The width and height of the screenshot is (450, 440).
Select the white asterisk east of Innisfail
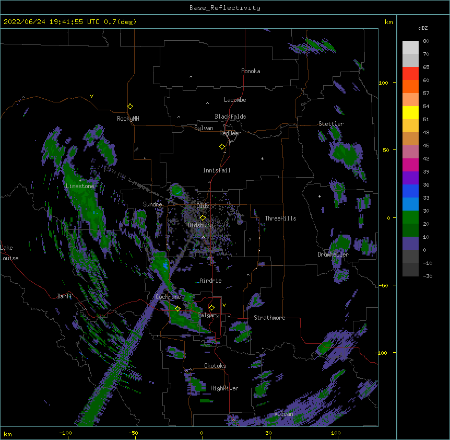pyautogui.click(x=262, y=158)
